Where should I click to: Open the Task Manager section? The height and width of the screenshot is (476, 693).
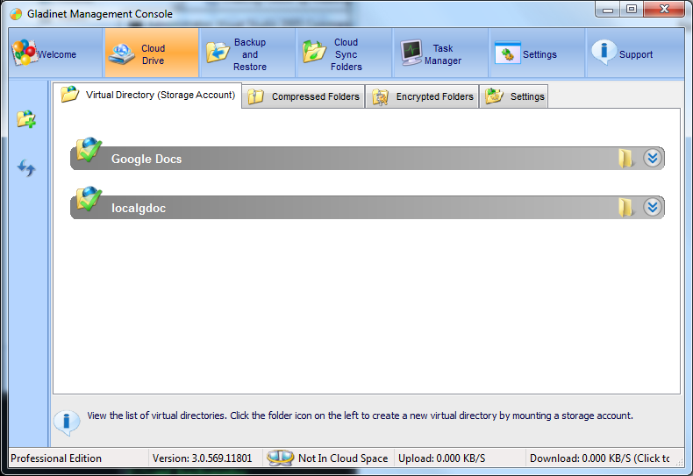click(440, 53)
